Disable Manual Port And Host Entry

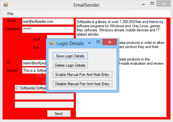[82, 84]
